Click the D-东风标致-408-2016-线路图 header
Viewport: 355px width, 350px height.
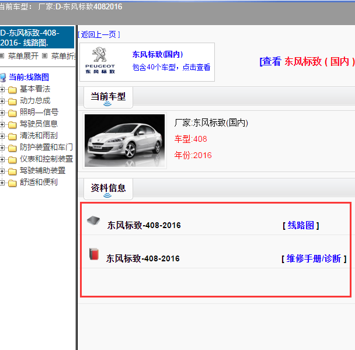pyautogui.click(x=37, y=37)
